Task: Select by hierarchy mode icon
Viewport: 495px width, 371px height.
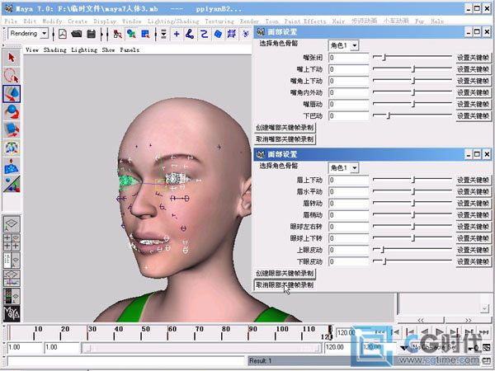Action: (117, 34)
